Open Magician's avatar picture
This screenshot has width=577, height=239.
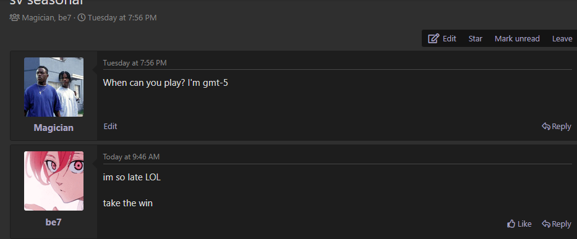[x=54, y=87]
